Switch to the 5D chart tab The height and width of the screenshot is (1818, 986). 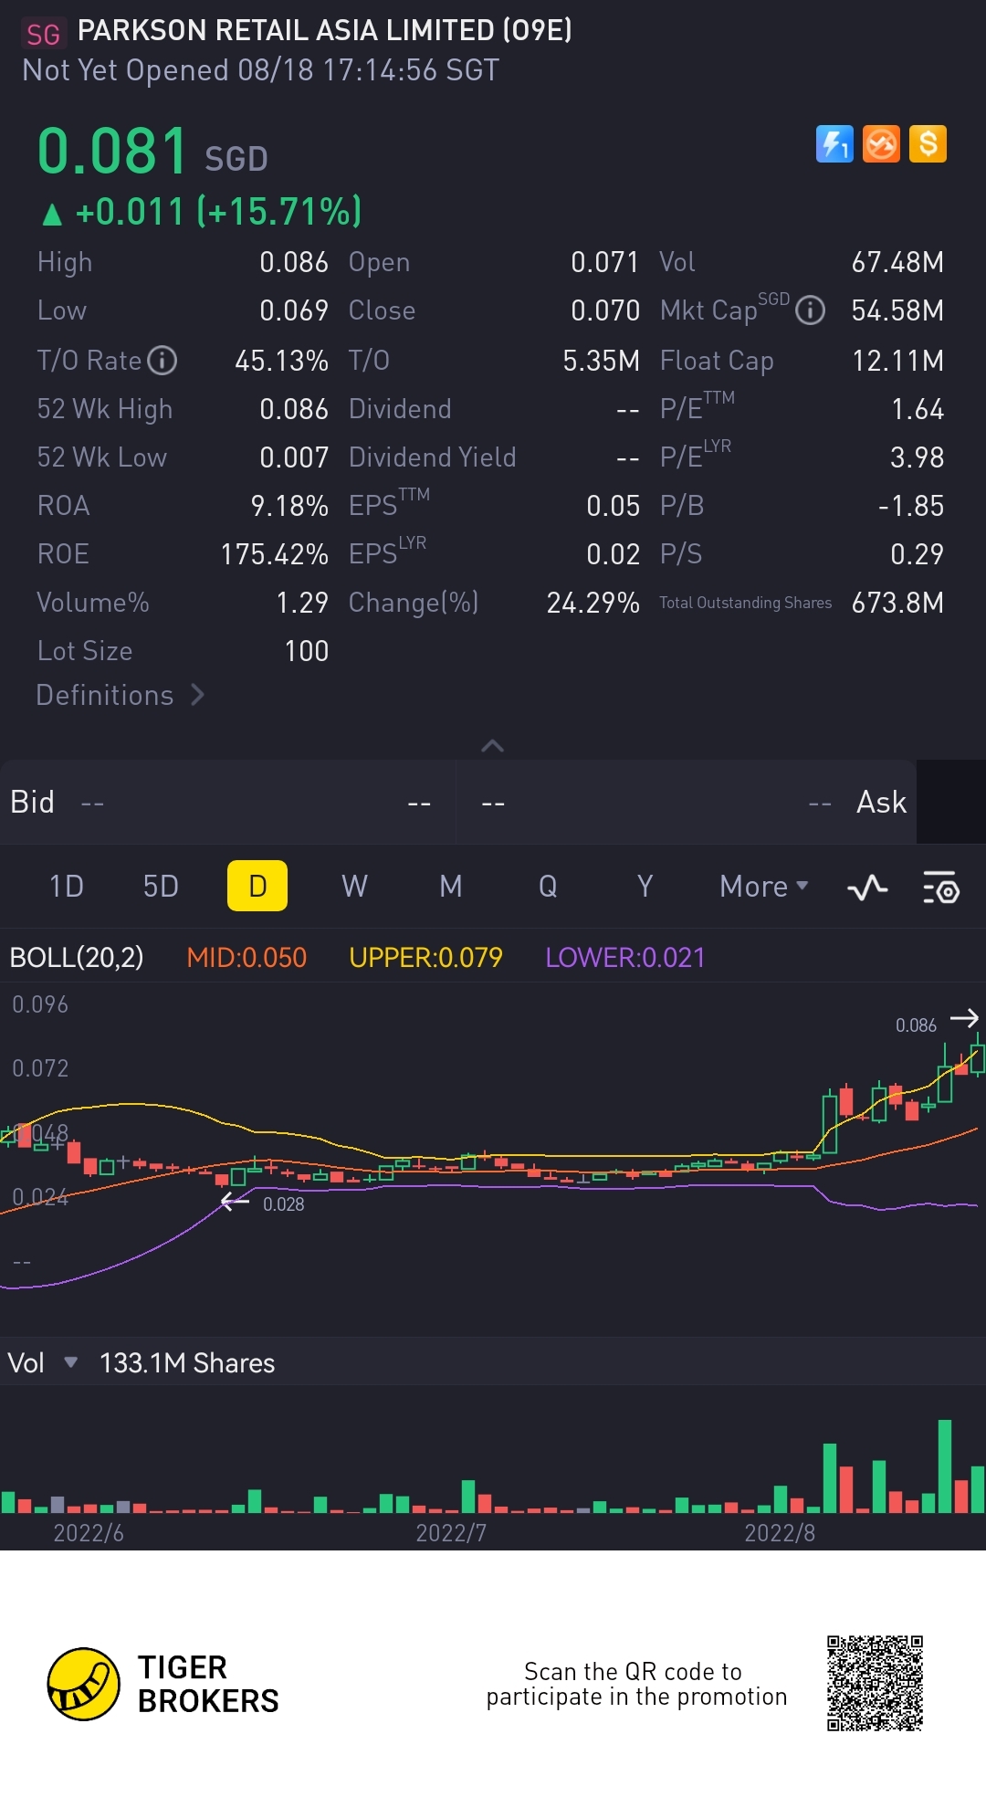(161, 887)
